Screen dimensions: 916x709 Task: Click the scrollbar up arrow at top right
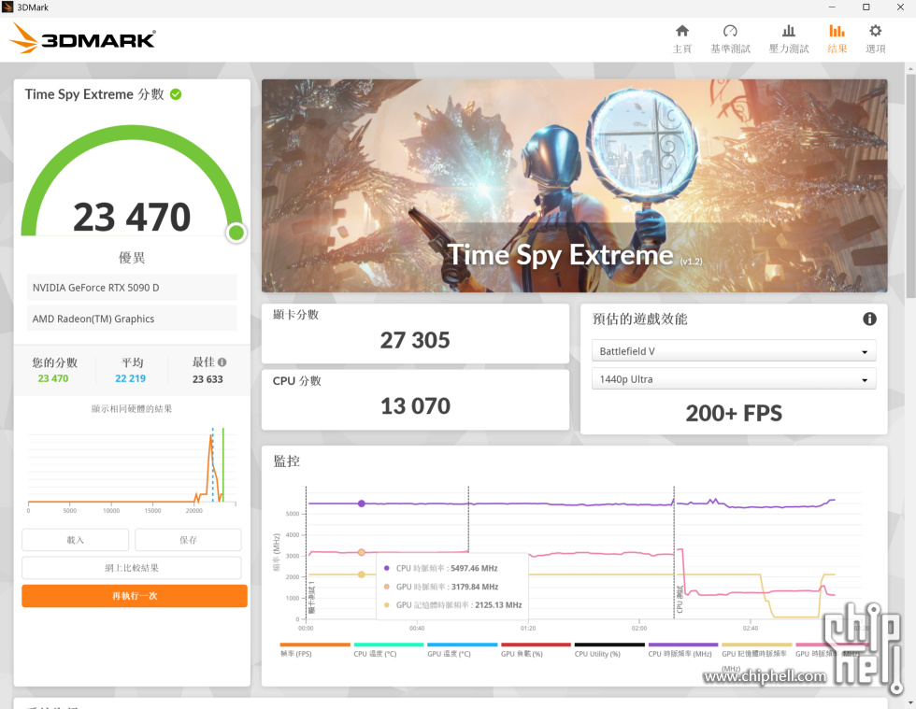(x=910, y=69)
